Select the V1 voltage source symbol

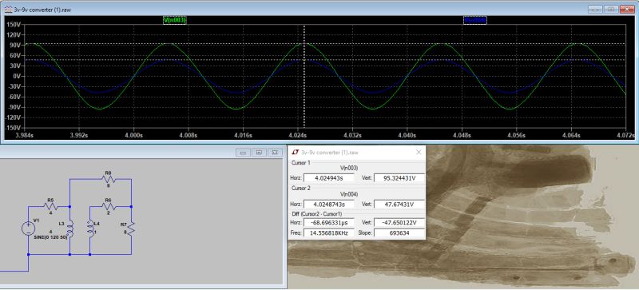(x=28, y=228)
